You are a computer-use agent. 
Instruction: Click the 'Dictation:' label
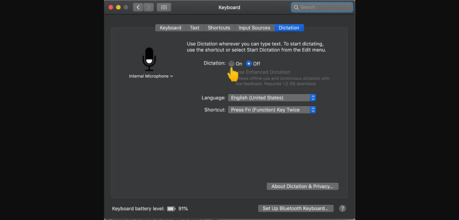pos(215,63)
